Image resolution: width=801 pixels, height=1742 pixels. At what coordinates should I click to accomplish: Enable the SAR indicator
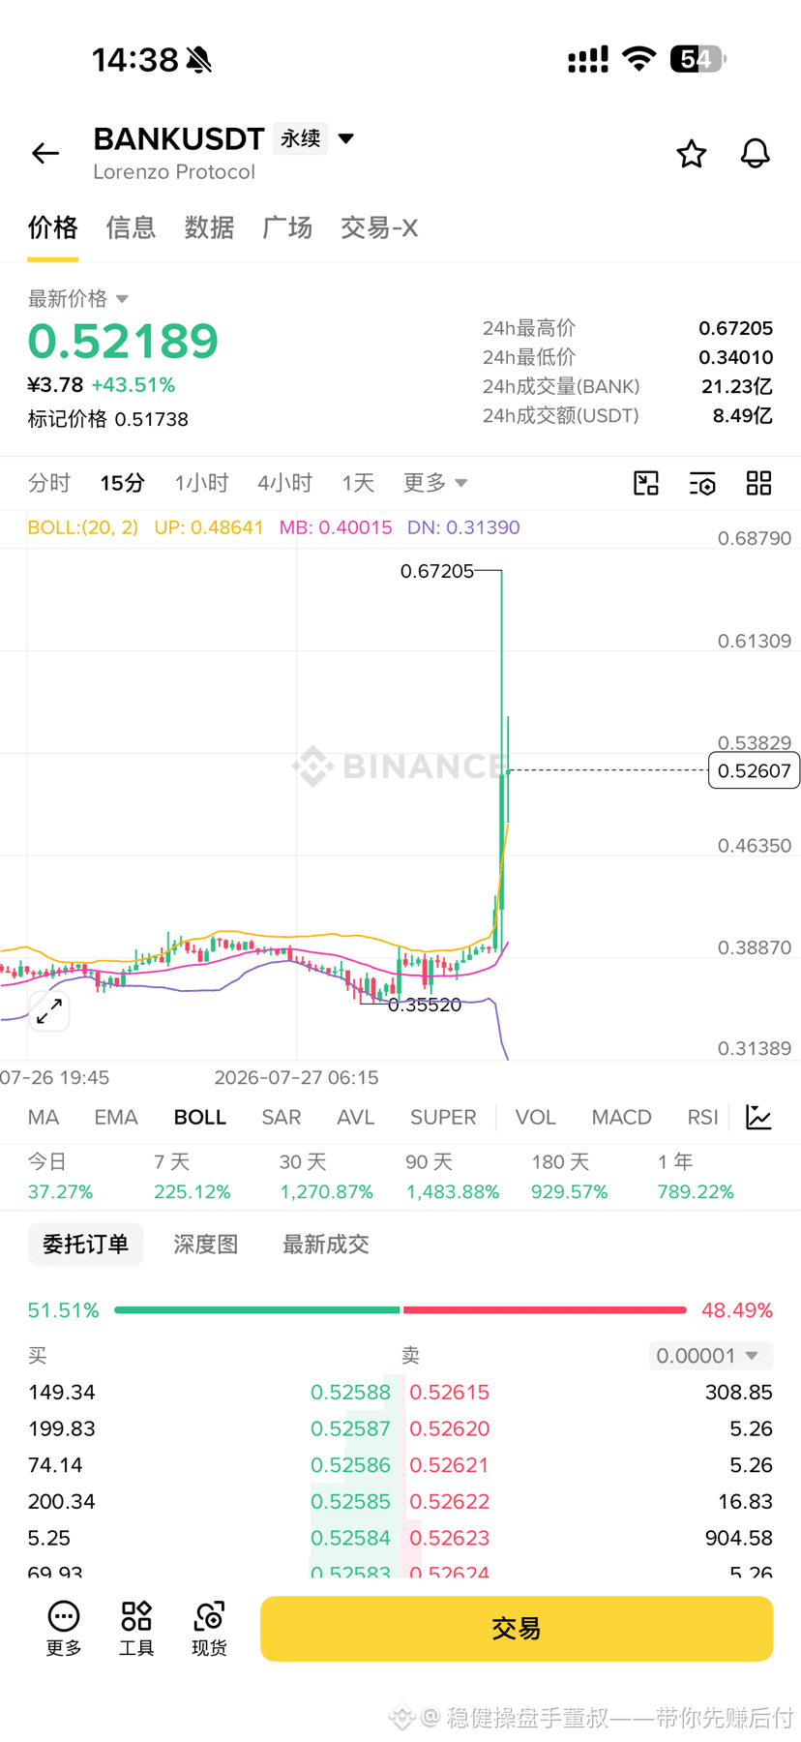pyautogui.click(x=282, y=1118)
